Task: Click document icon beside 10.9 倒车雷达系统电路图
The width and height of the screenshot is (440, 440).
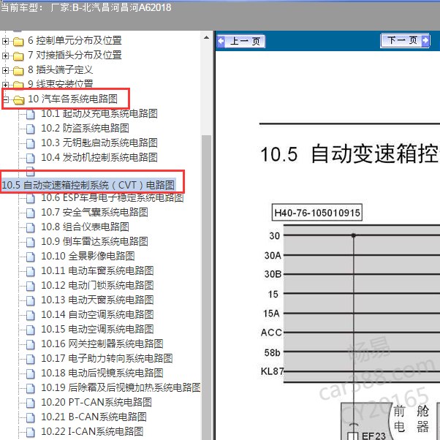Action: tap(30, 242)
